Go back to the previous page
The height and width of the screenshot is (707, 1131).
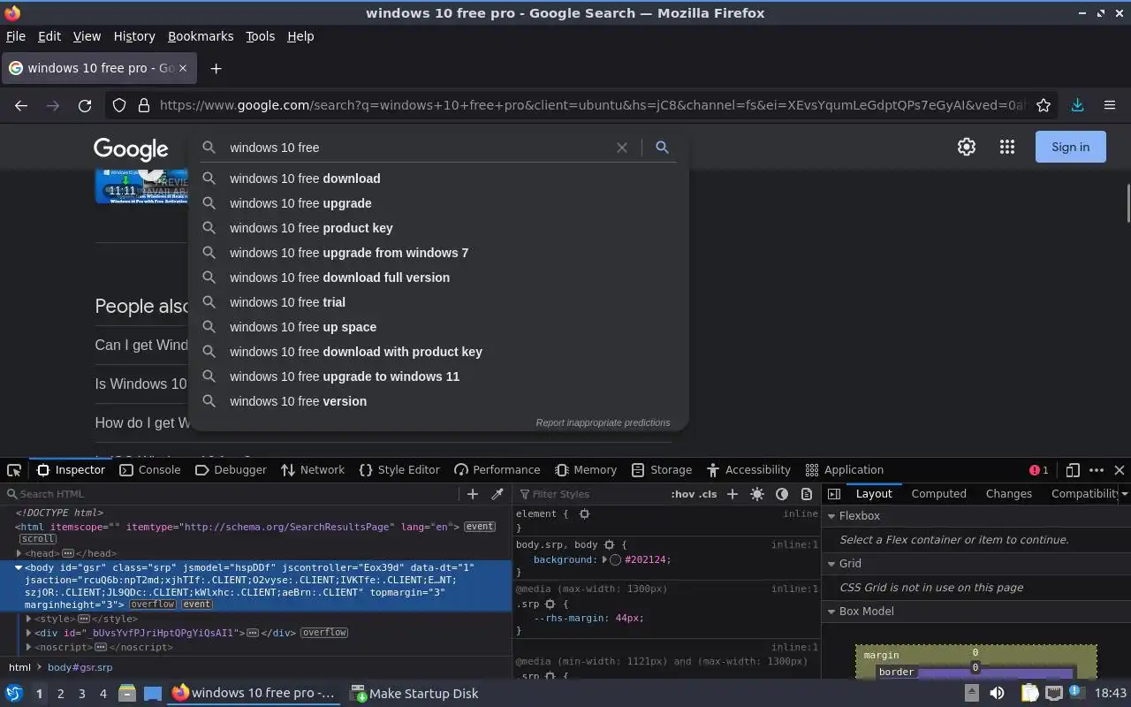click(x=21, y=105)
